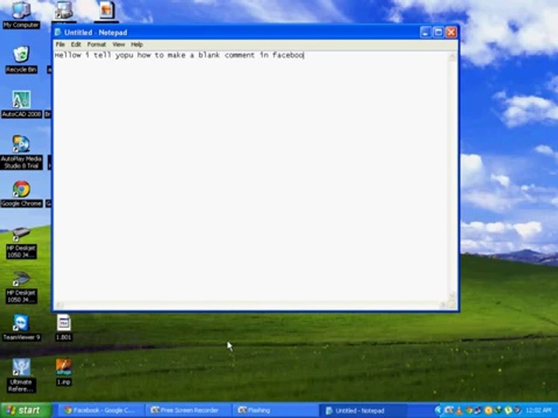Select the Recycle Bin desktop icon
The image size is (558, 418).
(21, 60)
